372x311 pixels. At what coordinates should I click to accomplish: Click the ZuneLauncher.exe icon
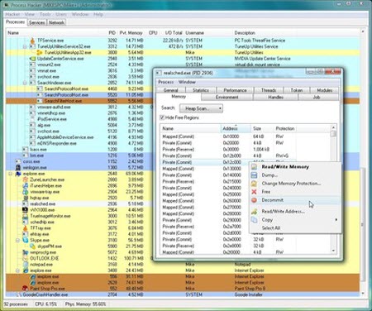(26, 179)
